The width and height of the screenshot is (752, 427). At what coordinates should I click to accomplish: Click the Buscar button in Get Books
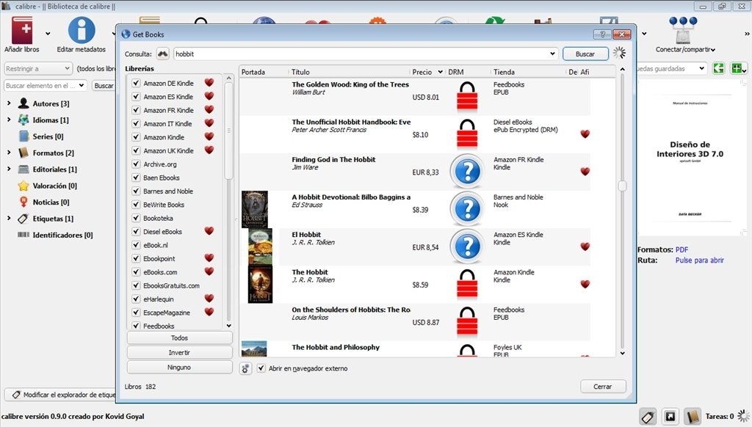[x=585, y=54]
